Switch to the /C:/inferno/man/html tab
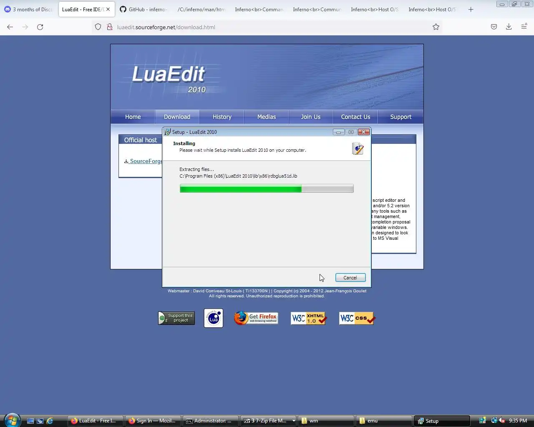 (x=201, y=9)
